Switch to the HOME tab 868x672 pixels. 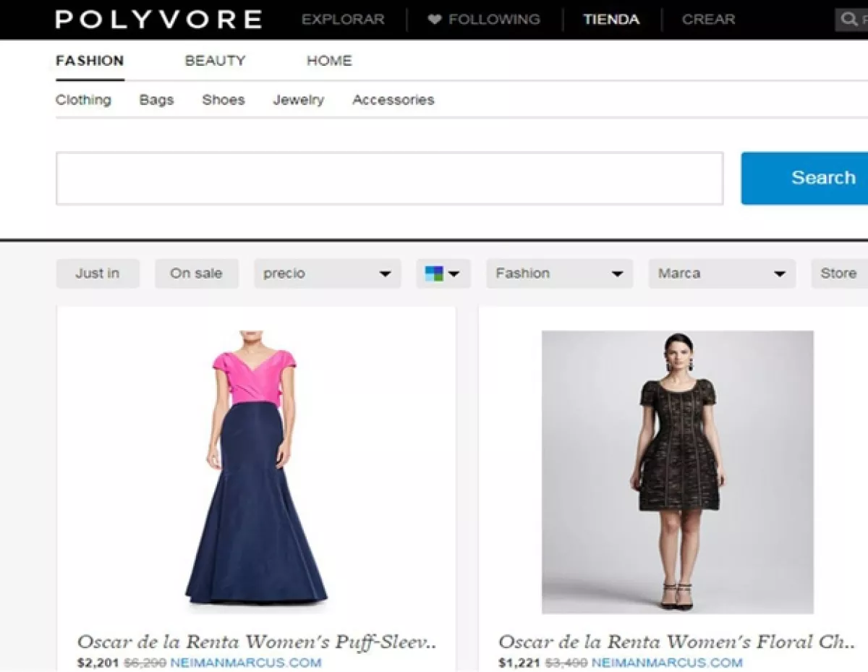pyautogui.click(x=329, y=61)
